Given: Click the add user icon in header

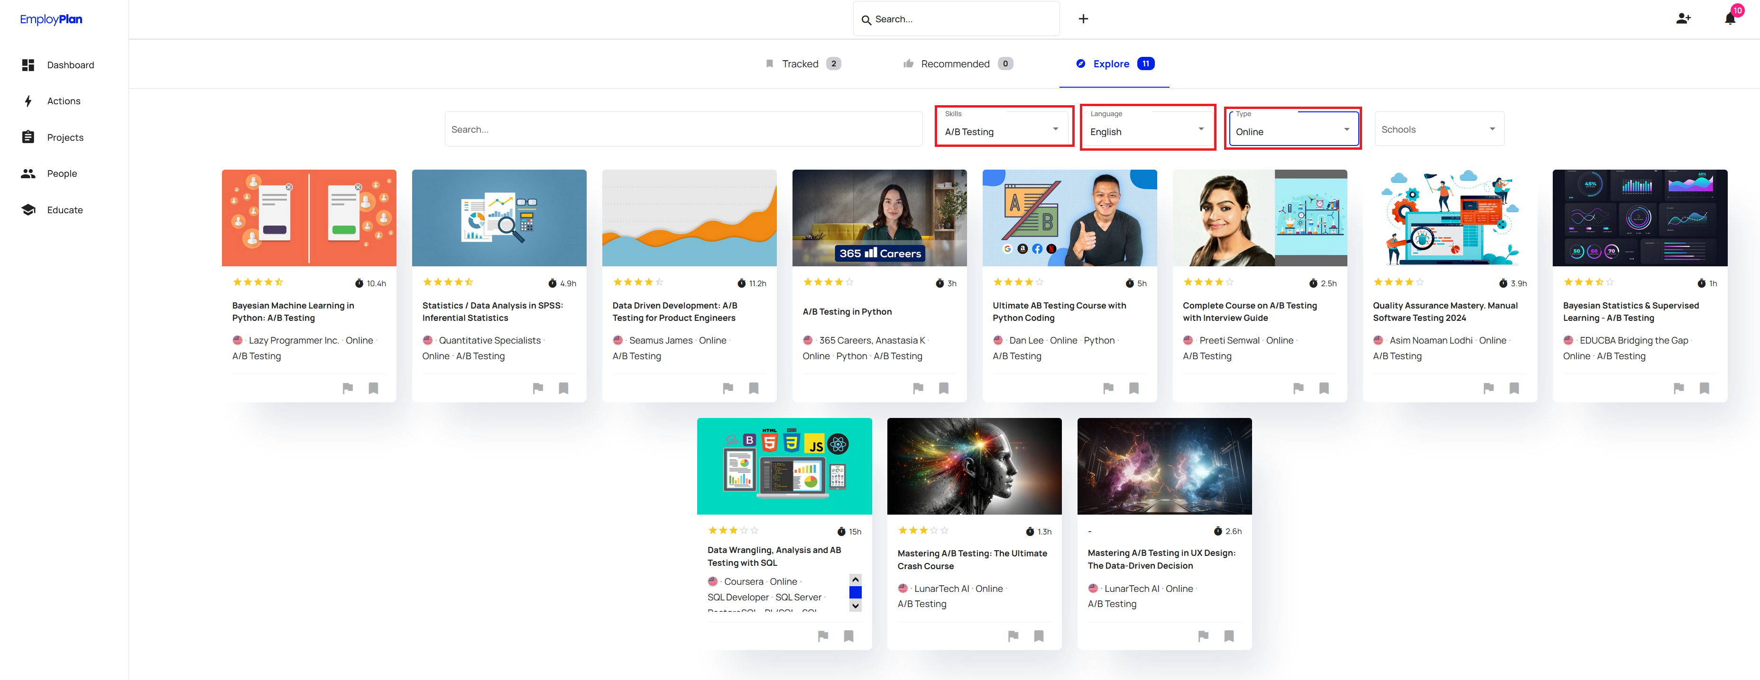Looking at the screenshot, I should [x=1683, y=18].
